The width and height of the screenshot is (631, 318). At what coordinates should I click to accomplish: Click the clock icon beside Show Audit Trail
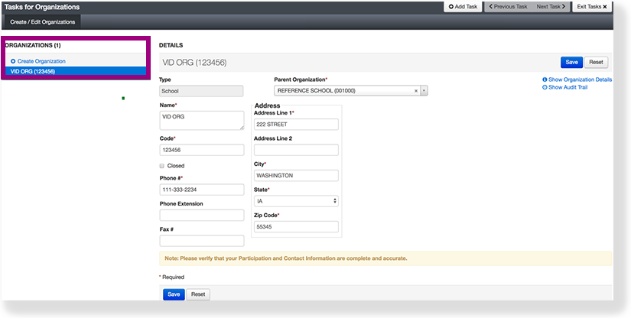coord(545,87)
